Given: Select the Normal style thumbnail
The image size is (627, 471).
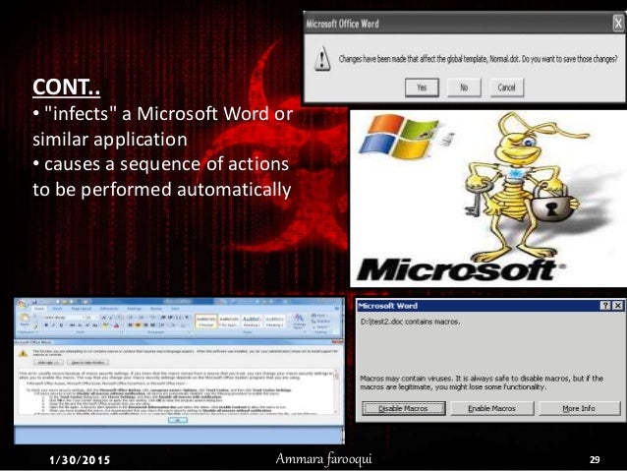Looking at the screenshot, I should 206,321.
